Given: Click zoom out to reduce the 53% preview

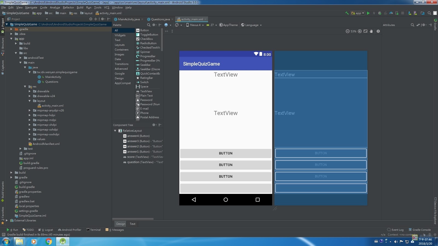Looking at the screenshot, I should (x=347, y=31).
